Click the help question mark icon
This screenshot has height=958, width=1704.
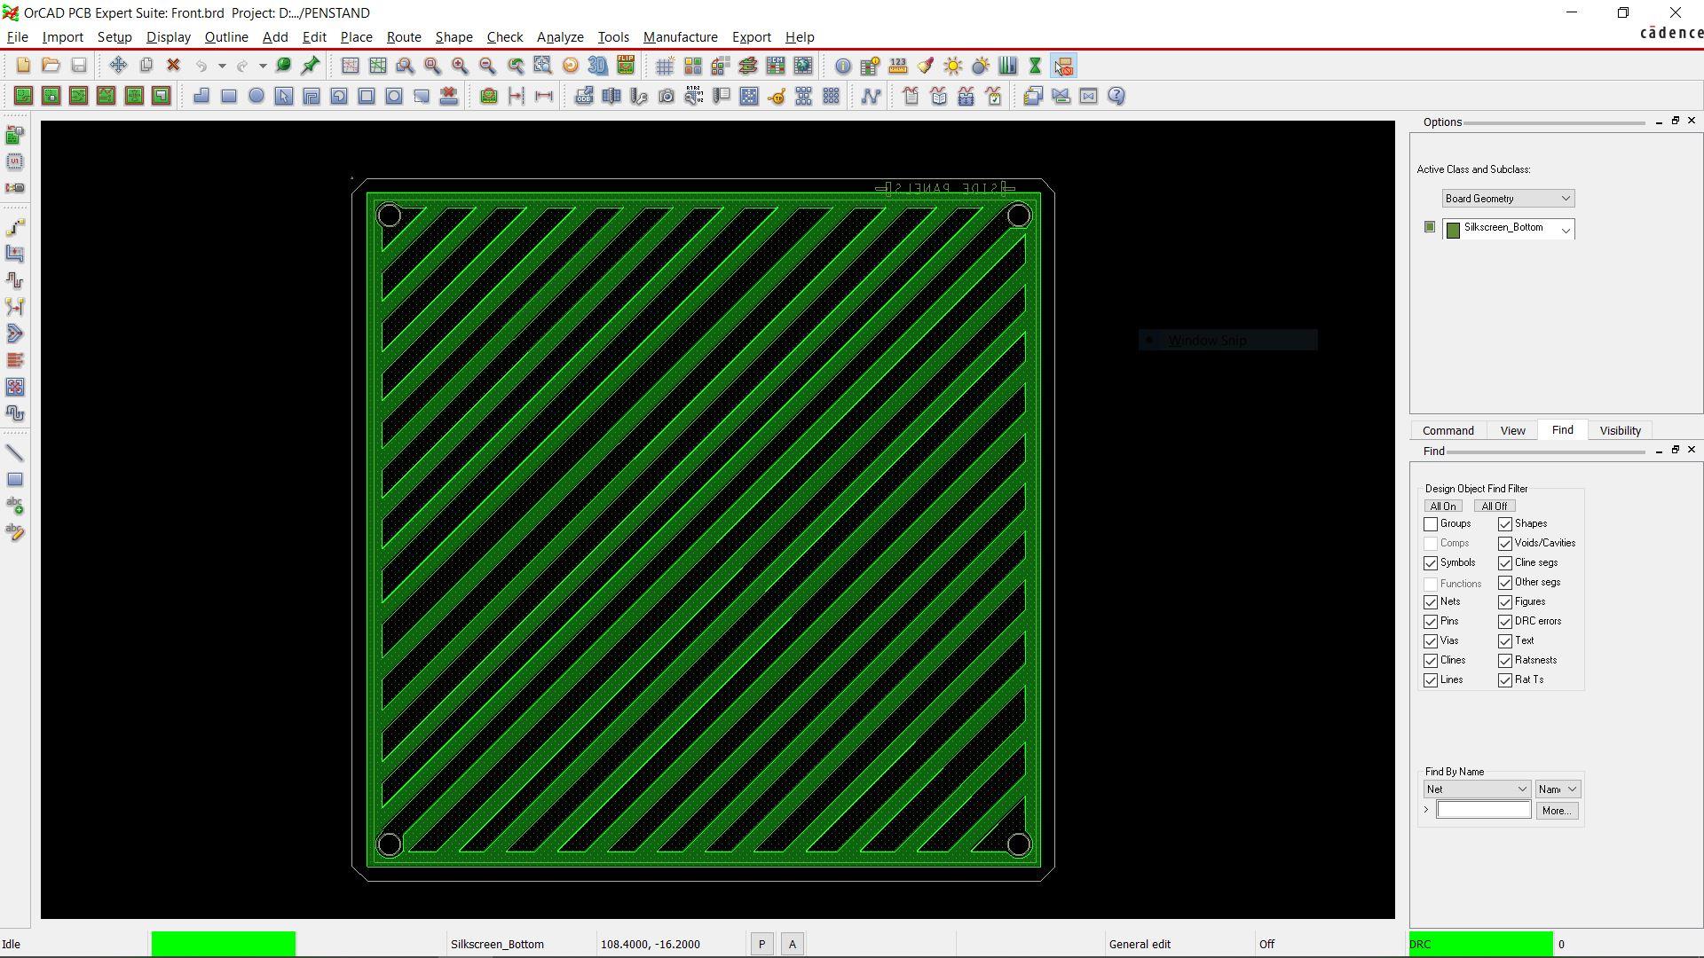click(1116, 96)
